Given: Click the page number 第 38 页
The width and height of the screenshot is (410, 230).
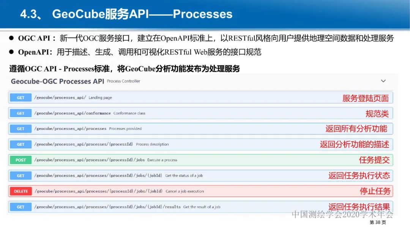Looking at the screenshot, I should pos(377,222).
